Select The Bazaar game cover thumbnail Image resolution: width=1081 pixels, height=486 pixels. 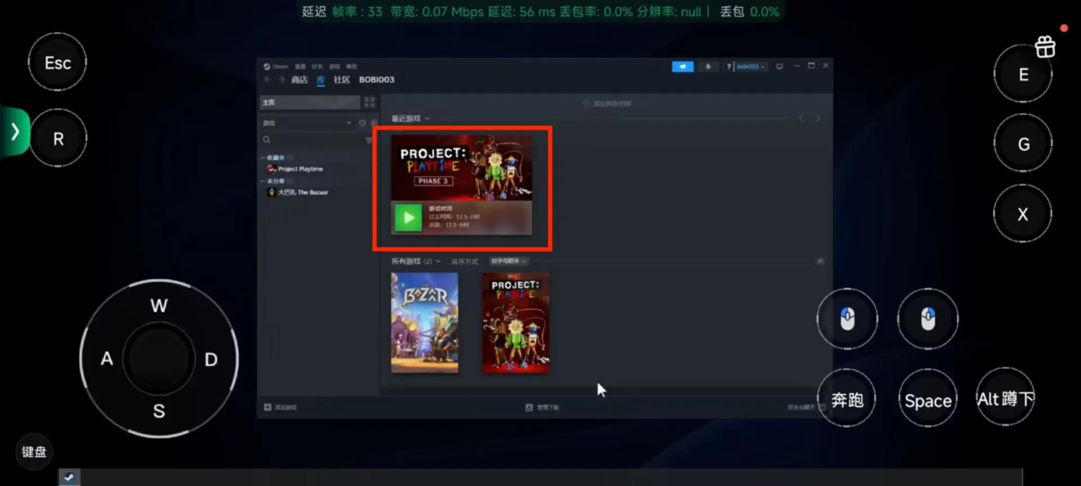point(425,322)
